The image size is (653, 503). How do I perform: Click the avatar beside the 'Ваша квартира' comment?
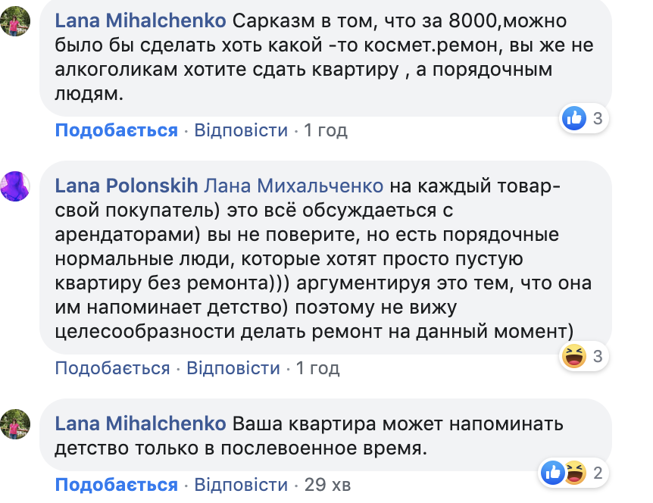pyautogui.click(x=15, y=423)
